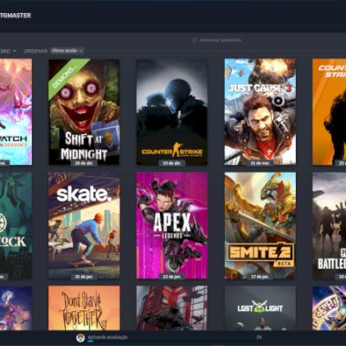Image resolution: width=346 pixels, height=346 pixels.
Task: Click the update progress bar
Action: pos(175,342)
